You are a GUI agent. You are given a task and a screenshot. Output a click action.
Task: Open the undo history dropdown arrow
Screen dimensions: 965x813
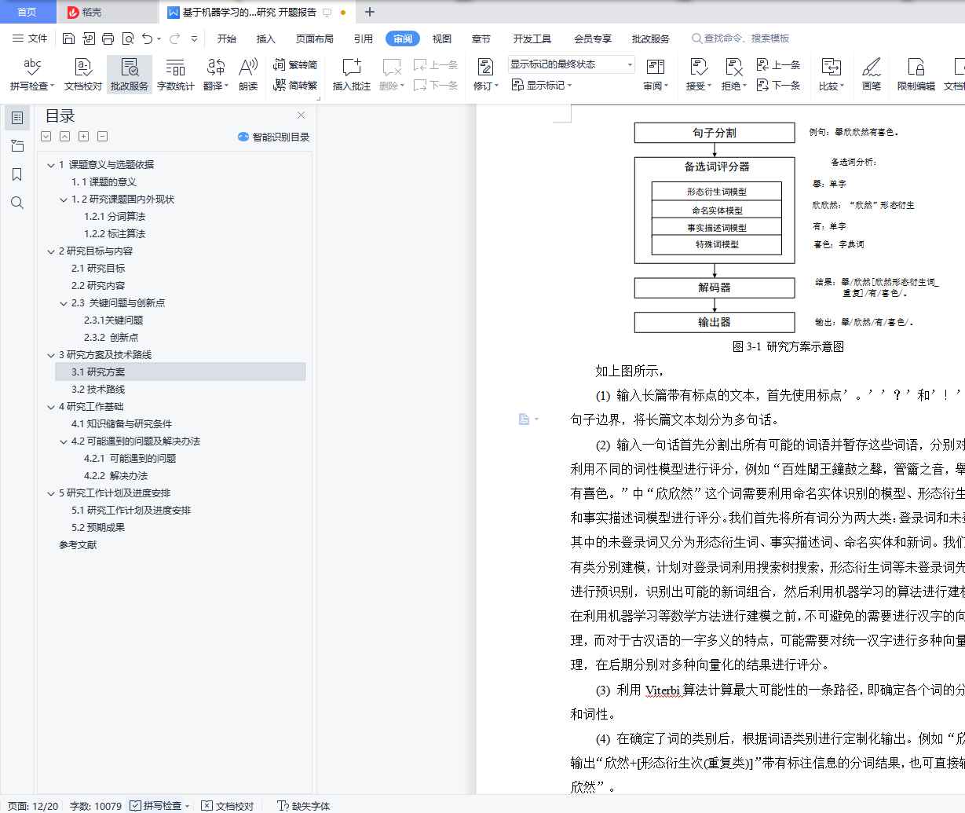[159, 38]
